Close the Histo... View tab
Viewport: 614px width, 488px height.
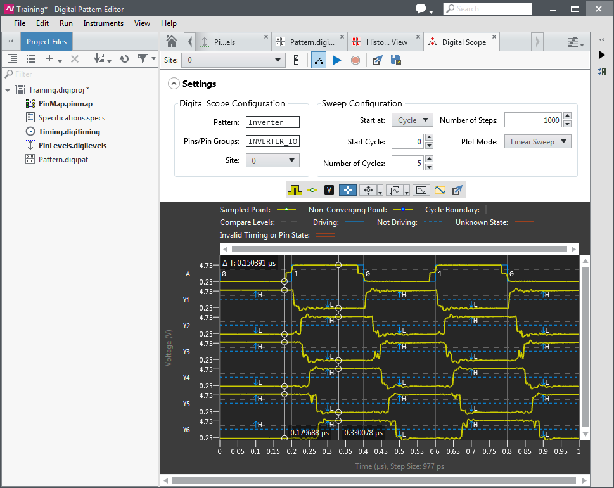(418, 37)
